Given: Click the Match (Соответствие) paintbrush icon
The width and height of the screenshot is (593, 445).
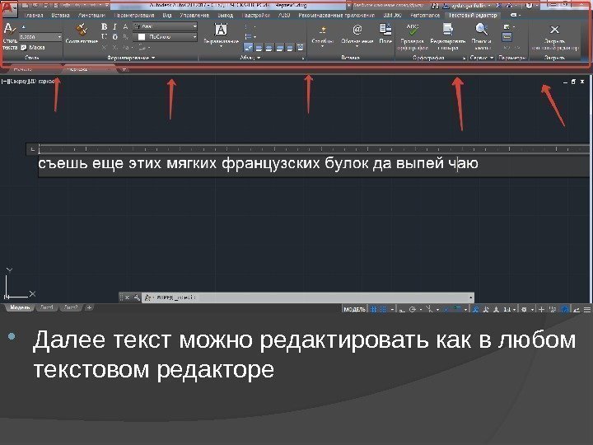Looking at the screenshot, I should point(82,30).
